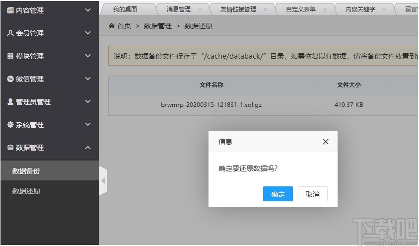Click the 文件名称 column header
The height and width of the screenshot is (246, 419).
(x=211, y=85)
